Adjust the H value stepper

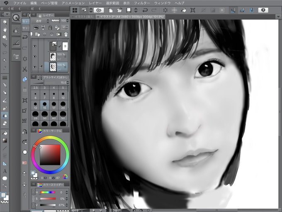click(67, 192)
